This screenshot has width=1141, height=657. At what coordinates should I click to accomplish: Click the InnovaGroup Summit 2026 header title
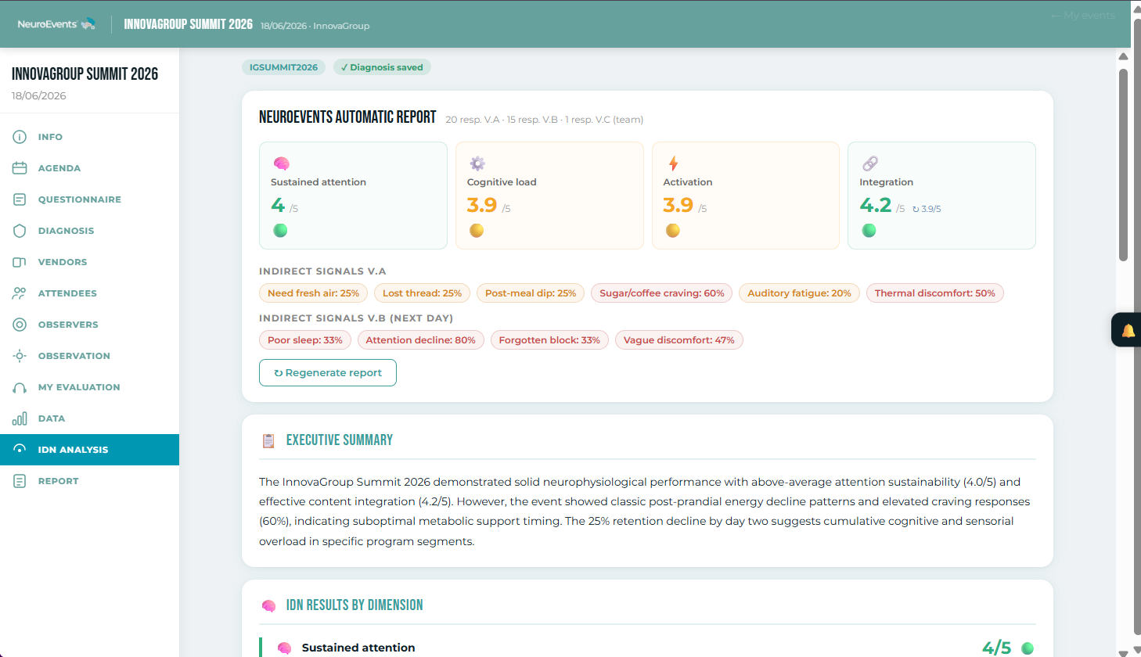tap(188, 24)
